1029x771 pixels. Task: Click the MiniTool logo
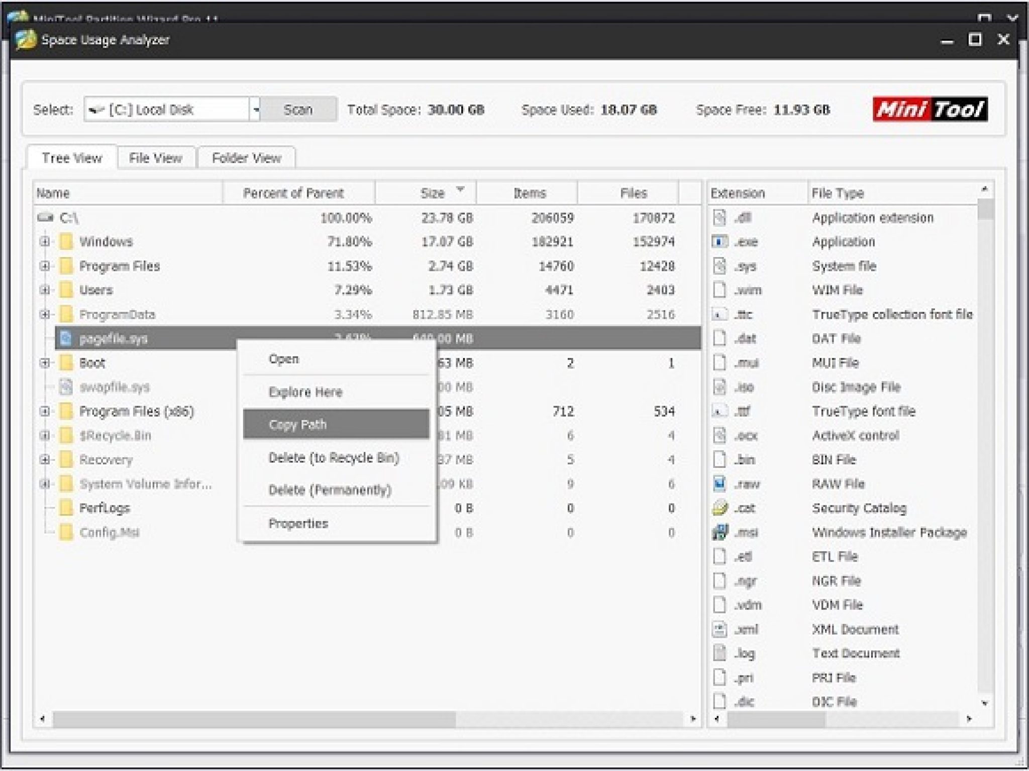click(x=930, y=109)
